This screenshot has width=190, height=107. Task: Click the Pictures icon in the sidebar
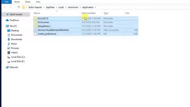pos(9,48)
